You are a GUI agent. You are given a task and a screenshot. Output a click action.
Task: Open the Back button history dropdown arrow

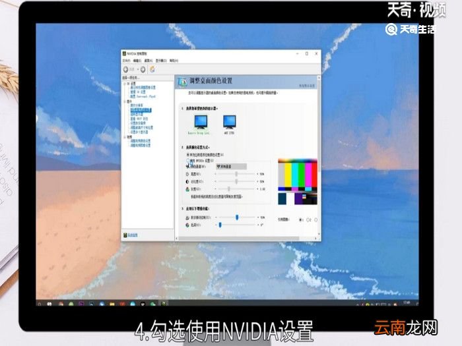point(137,69)
